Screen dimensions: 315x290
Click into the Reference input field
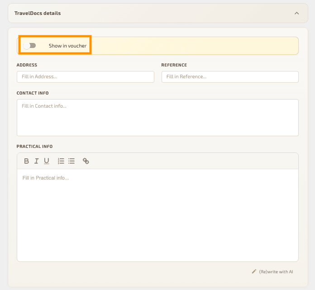coord(229,77)
